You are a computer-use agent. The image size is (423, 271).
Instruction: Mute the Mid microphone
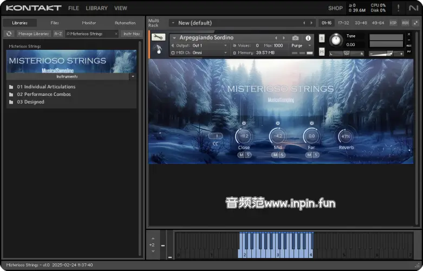tap(275, 155)
